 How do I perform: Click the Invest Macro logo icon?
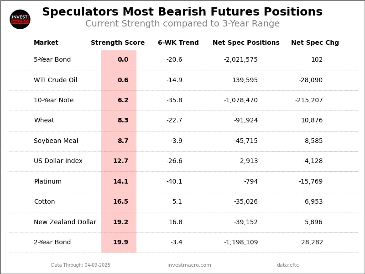pos(20,19)
